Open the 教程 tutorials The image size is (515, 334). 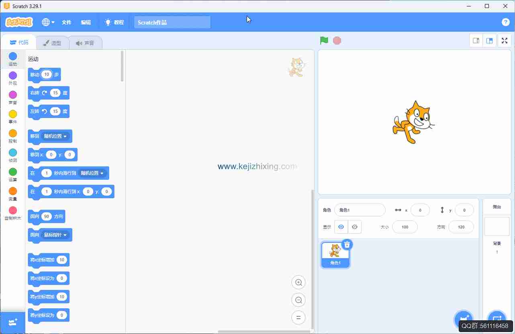tap(114, 22)
